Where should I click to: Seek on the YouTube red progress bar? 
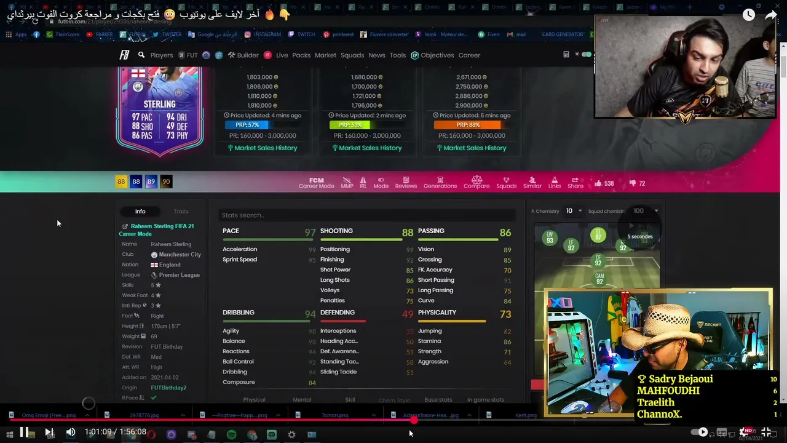393,420
